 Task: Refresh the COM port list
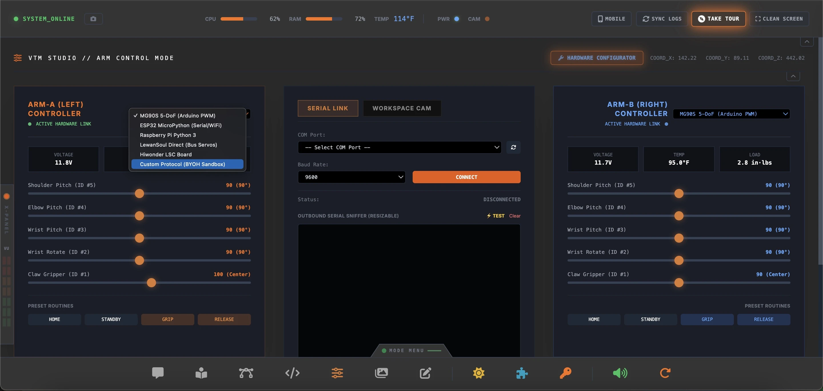[x=514, y=147]
